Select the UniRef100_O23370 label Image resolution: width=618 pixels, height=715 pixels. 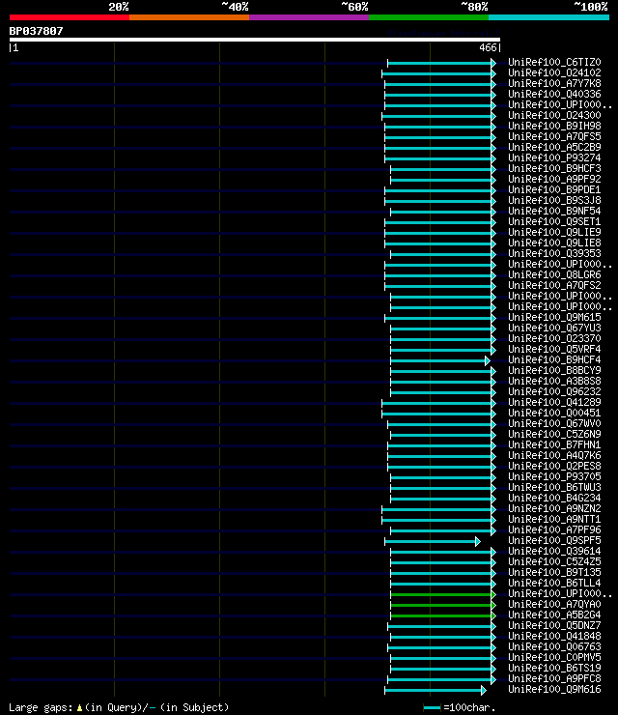(554, 338)
